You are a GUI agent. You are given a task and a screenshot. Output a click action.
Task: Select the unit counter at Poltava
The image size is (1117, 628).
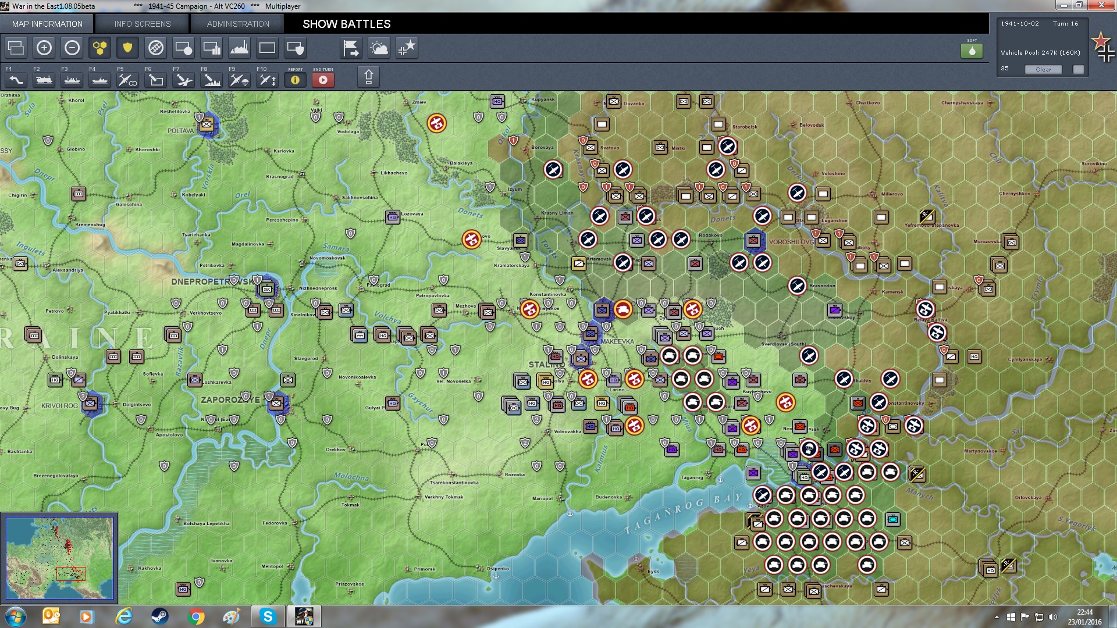click(x=207, y=124)
